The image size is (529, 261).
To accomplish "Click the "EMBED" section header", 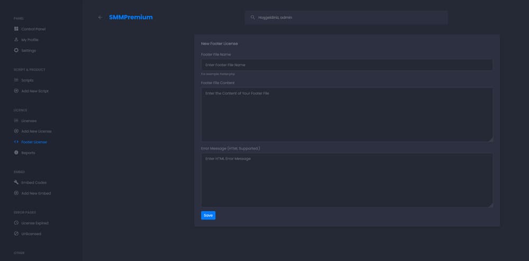I will point(19,172).
